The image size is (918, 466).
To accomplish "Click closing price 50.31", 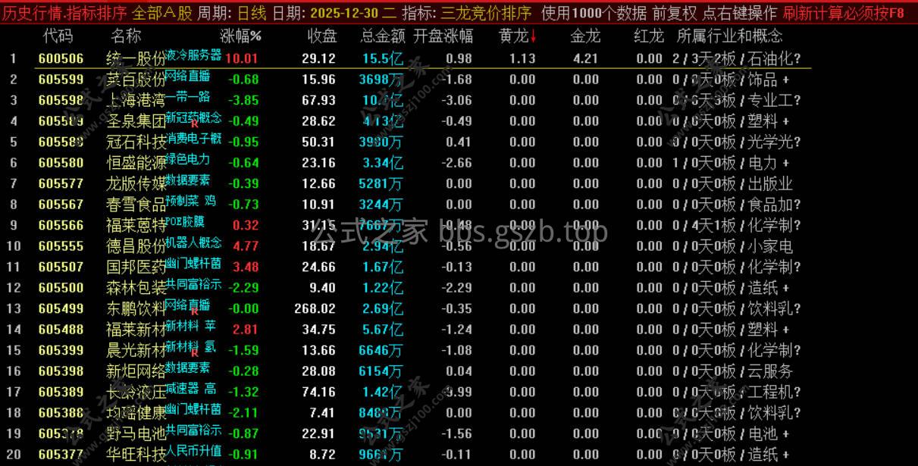I will [x=318, y=142].
